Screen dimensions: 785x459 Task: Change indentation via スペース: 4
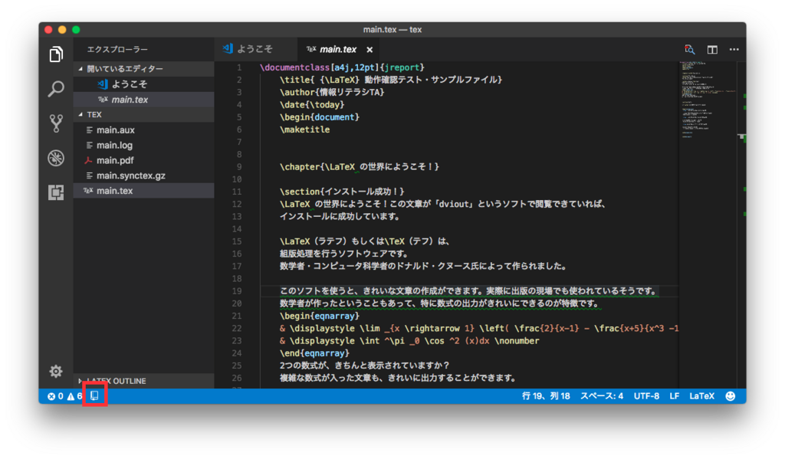tap(602, 396)
